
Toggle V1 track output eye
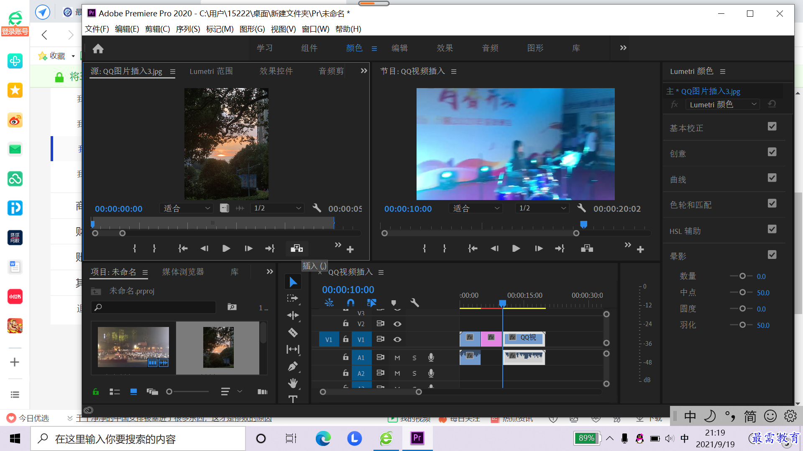coord(397,340)
